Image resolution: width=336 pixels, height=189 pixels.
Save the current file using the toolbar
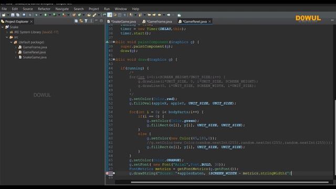[13, 15]
